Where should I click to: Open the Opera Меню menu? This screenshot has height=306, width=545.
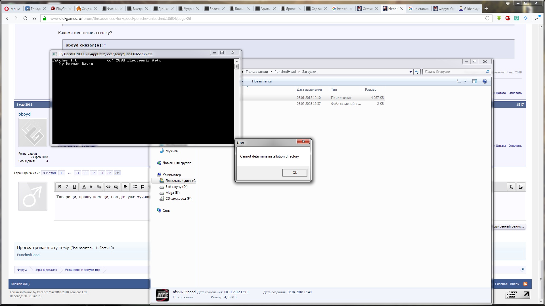[12, 9]
